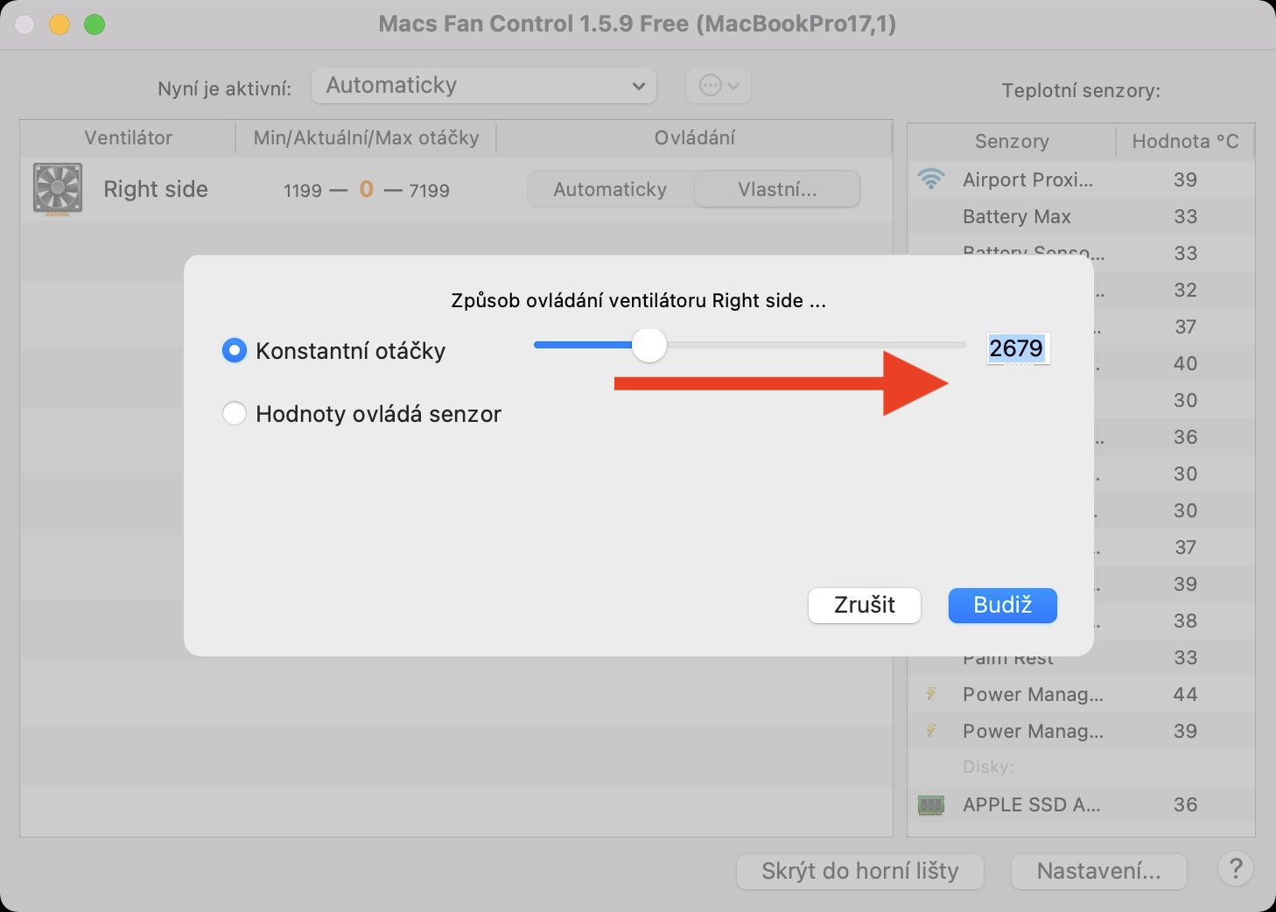The width and height of the screenshot is (1276, 912).
Task: Click the constant RPM slider knob
Action: [x=649, y=345]
